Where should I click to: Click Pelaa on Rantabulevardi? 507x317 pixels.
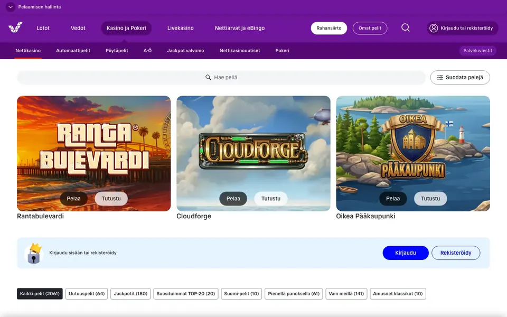74,199
